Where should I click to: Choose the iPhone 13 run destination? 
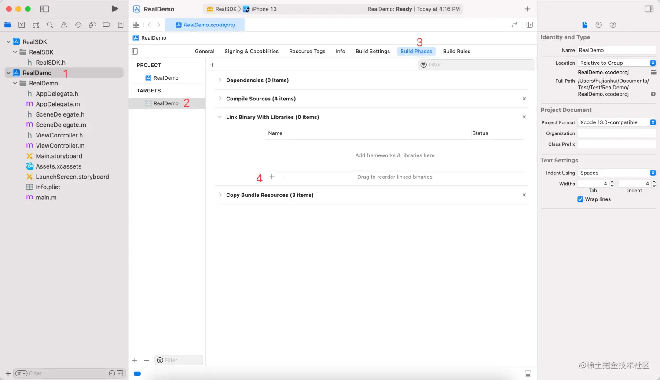tap(260, 9)
